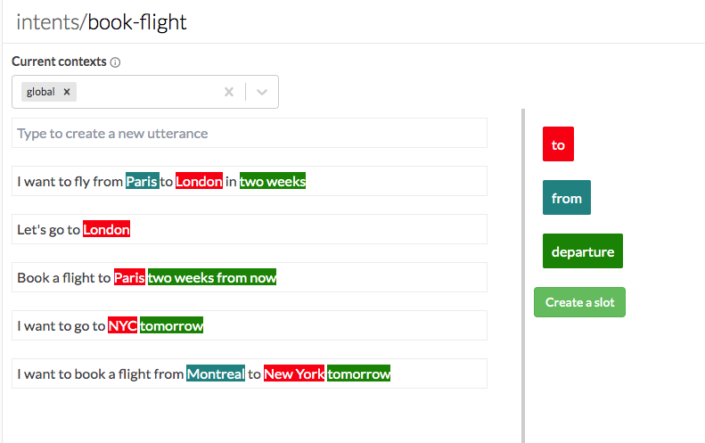Viewport: 705px width, 443px height.
Task: Click 'two weeks from now' highlighted phrase
Action: click(x=212, y=277)
